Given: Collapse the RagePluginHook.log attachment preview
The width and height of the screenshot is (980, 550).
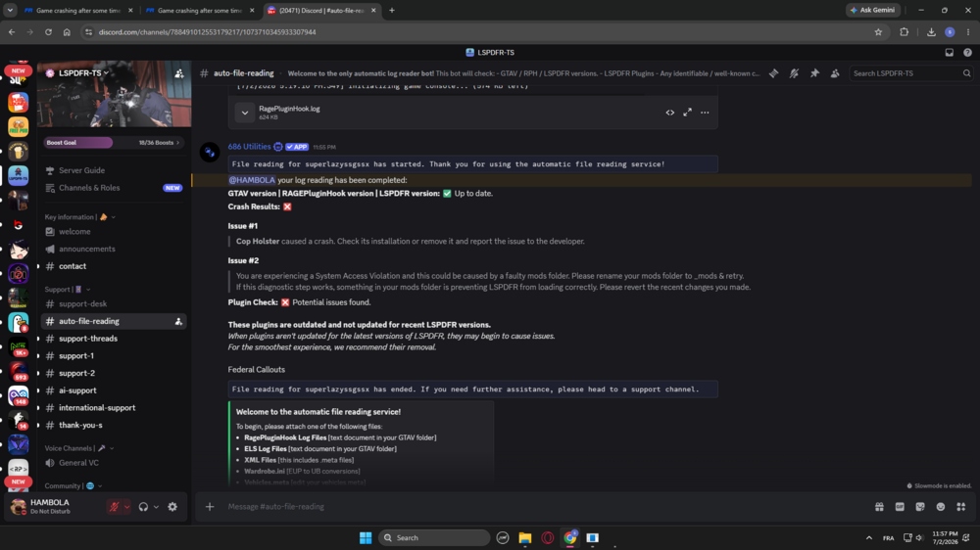Looking at the screenshot, I should 245,113.
